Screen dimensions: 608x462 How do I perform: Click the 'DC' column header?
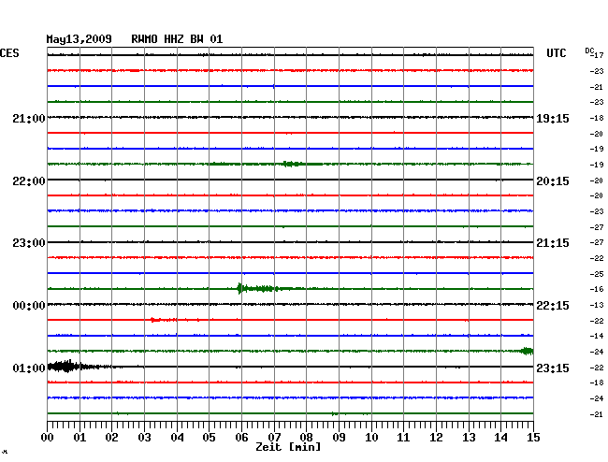point(589,51)
